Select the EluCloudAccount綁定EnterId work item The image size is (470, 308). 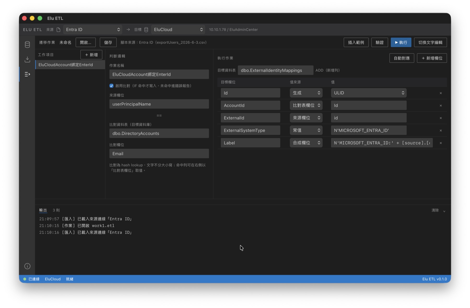point(70,65)
